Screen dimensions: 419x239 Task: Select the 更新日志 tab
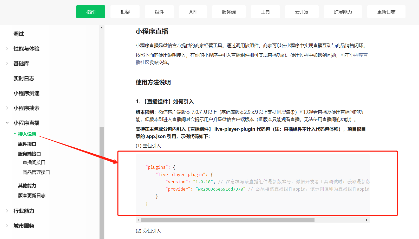pos(386,12)
